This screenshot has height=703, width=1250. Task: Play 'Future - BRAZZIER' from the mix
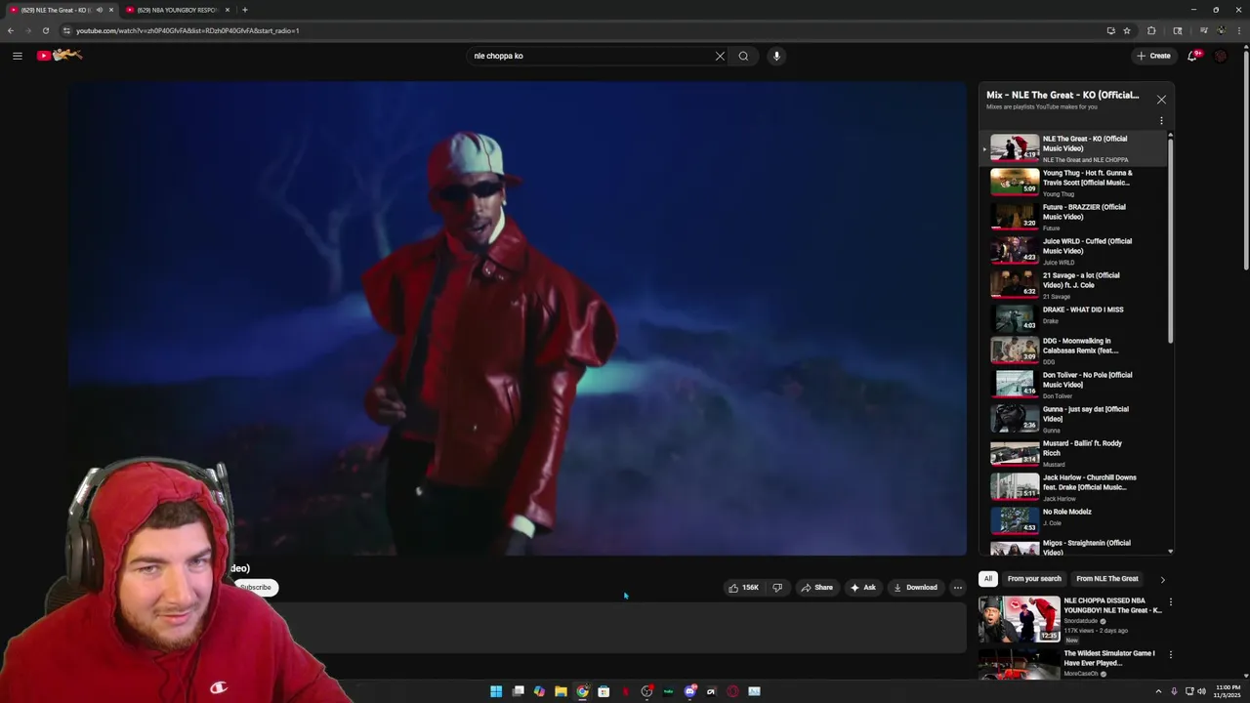click(1072, 217)
